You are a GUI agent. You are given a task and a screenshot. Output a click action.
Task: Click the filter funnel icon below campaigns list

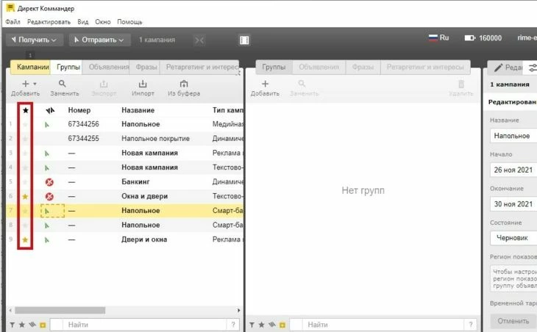click(12, 325)
